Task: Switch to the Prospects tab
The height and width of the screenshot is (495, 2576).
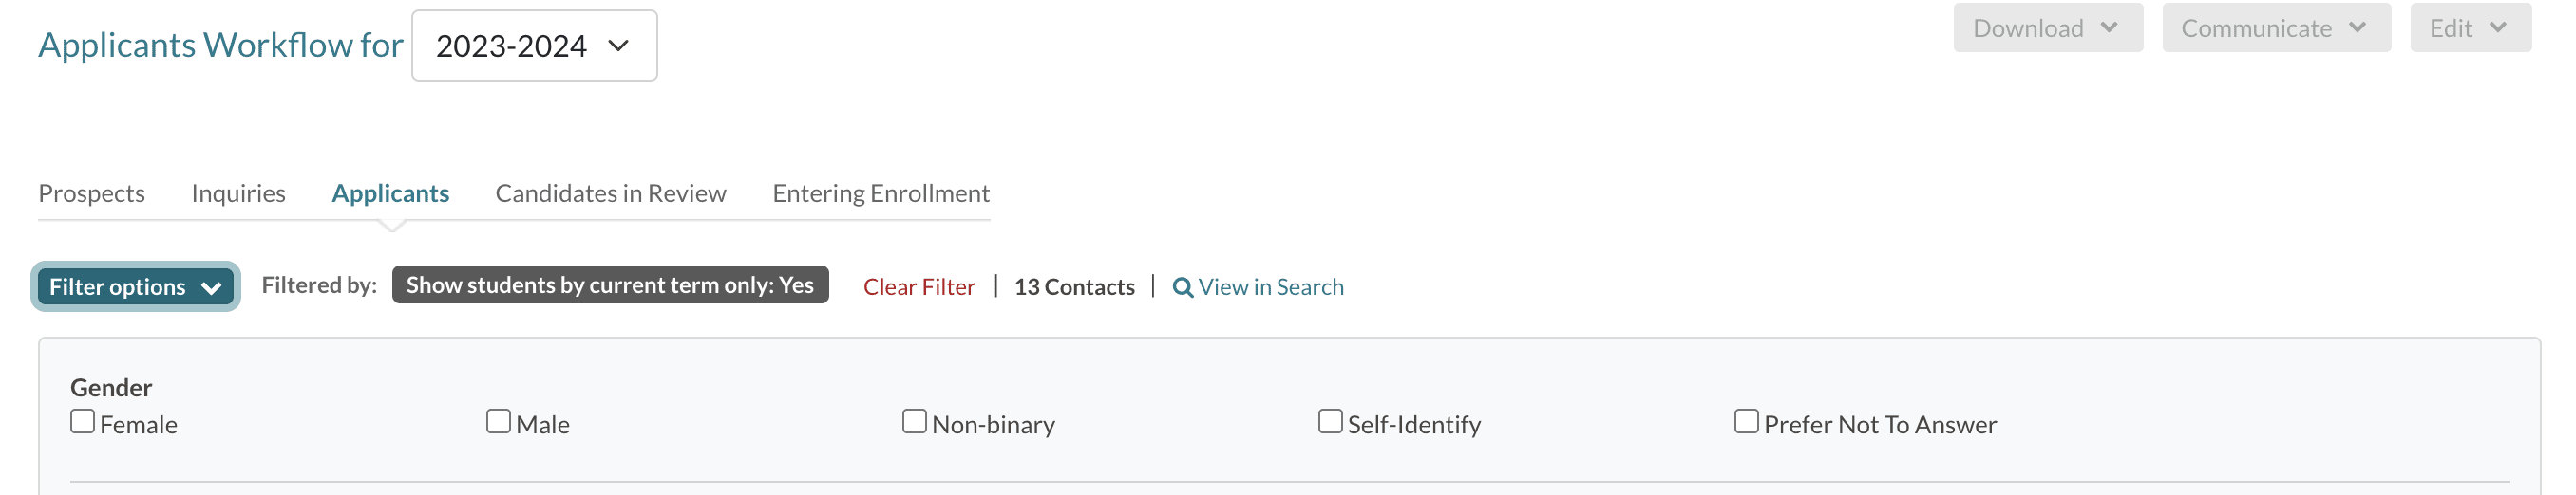Action: [92, 193]
